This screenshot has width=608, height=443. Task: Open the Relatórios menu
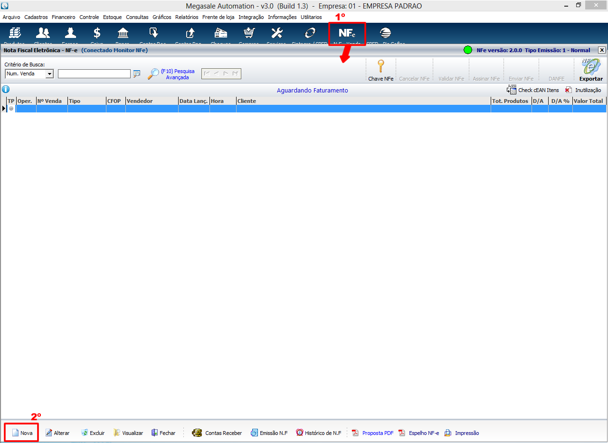coord(187,17)
